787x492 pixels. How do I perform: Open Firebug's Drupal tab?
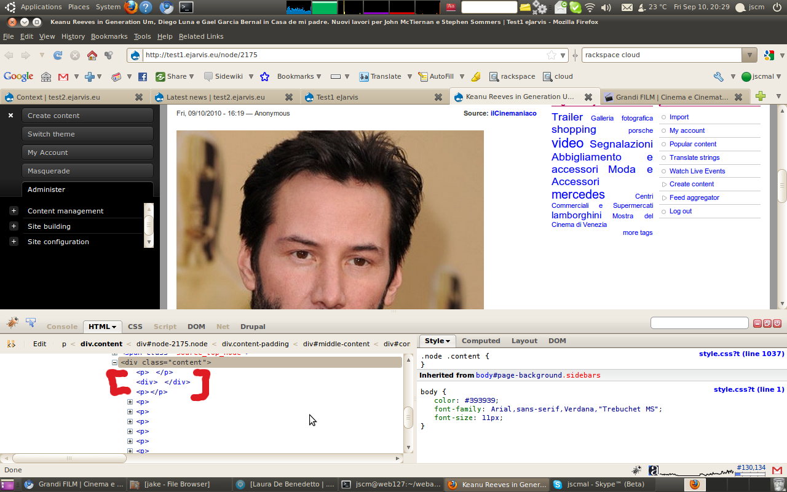coord(253,327)
